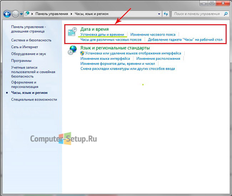The width and height of the screenshot is (232, 196).
Task: Open Оформление и персонализация category
Action: 25,84
